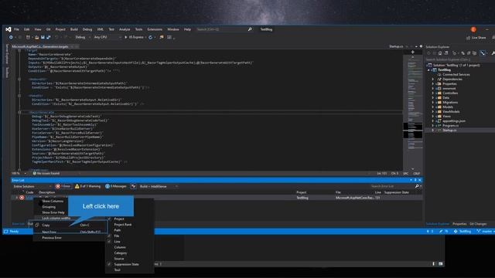Screen dimensions: 495x278
Task: Switch to the Git Changes tab
Action: pyautogui.click(x=478, y=224)
